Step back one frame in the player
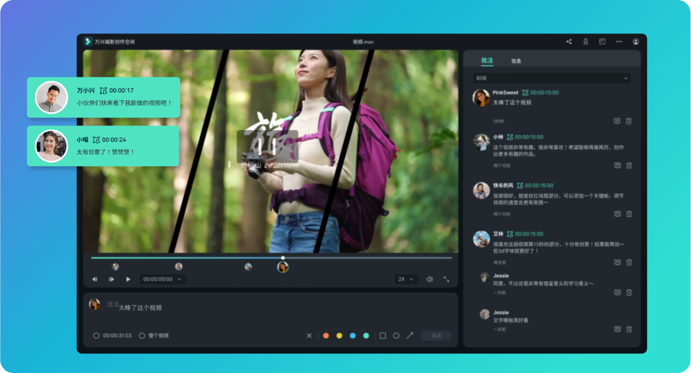The image size is (691, 373). click(95, 279)
